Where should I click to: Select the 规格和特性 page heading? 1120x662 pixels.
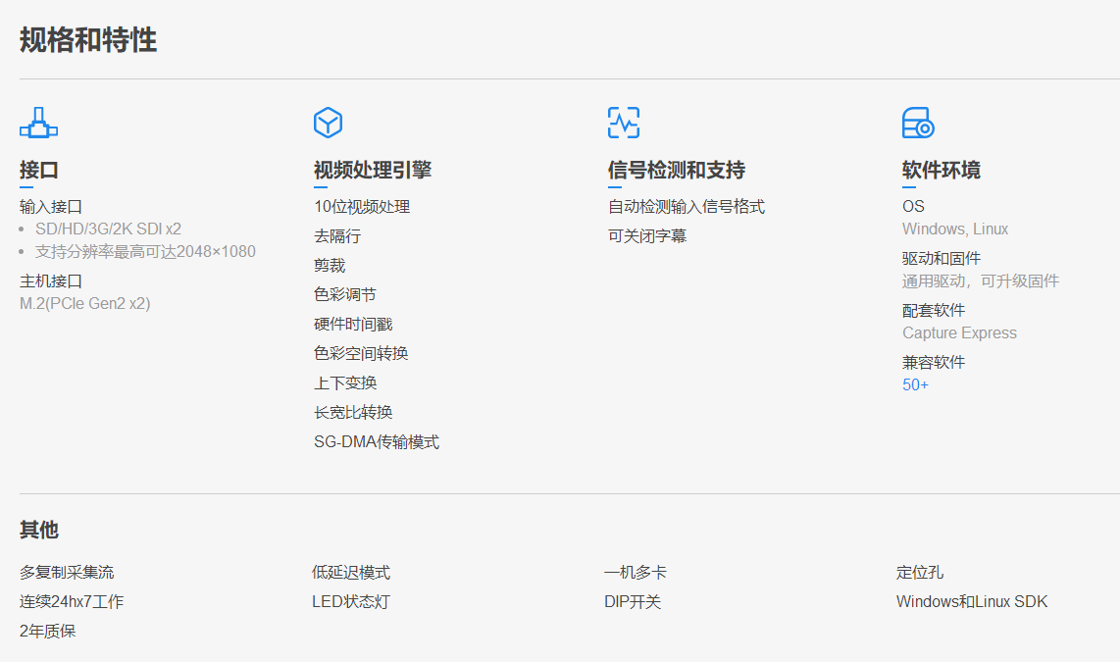tap(88, 40)
